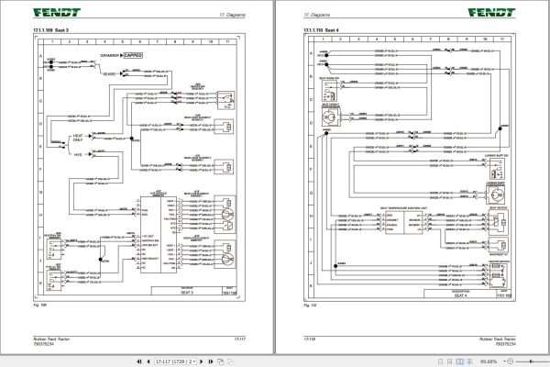Image resolution: width=550 pixels, height=367 pixels.
Task: Switch to single page layout
Action: 441,361
